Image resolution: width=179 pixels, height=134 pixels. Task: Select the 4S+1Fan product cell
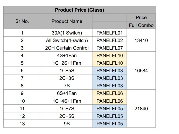pyautogui.click(x=67, y=56)
